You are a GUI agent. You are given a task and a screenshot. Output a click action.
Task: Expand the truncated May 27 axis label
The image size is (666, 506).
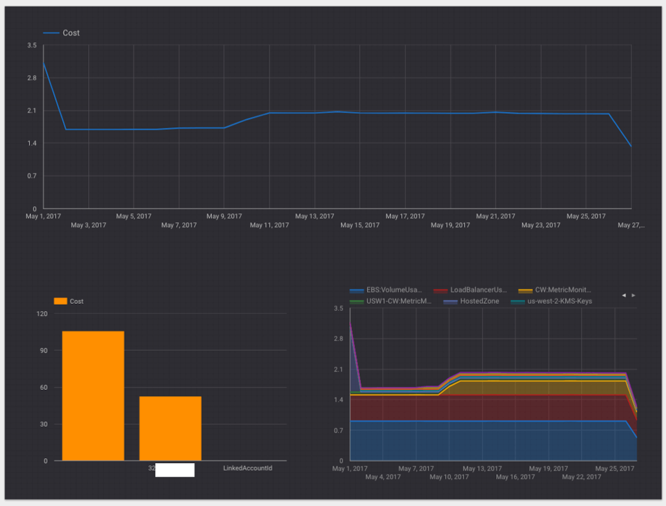coord(632,225)
